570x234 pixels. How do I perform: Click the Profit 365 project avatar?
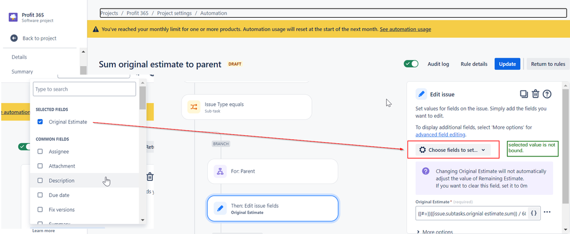(13, 18)
